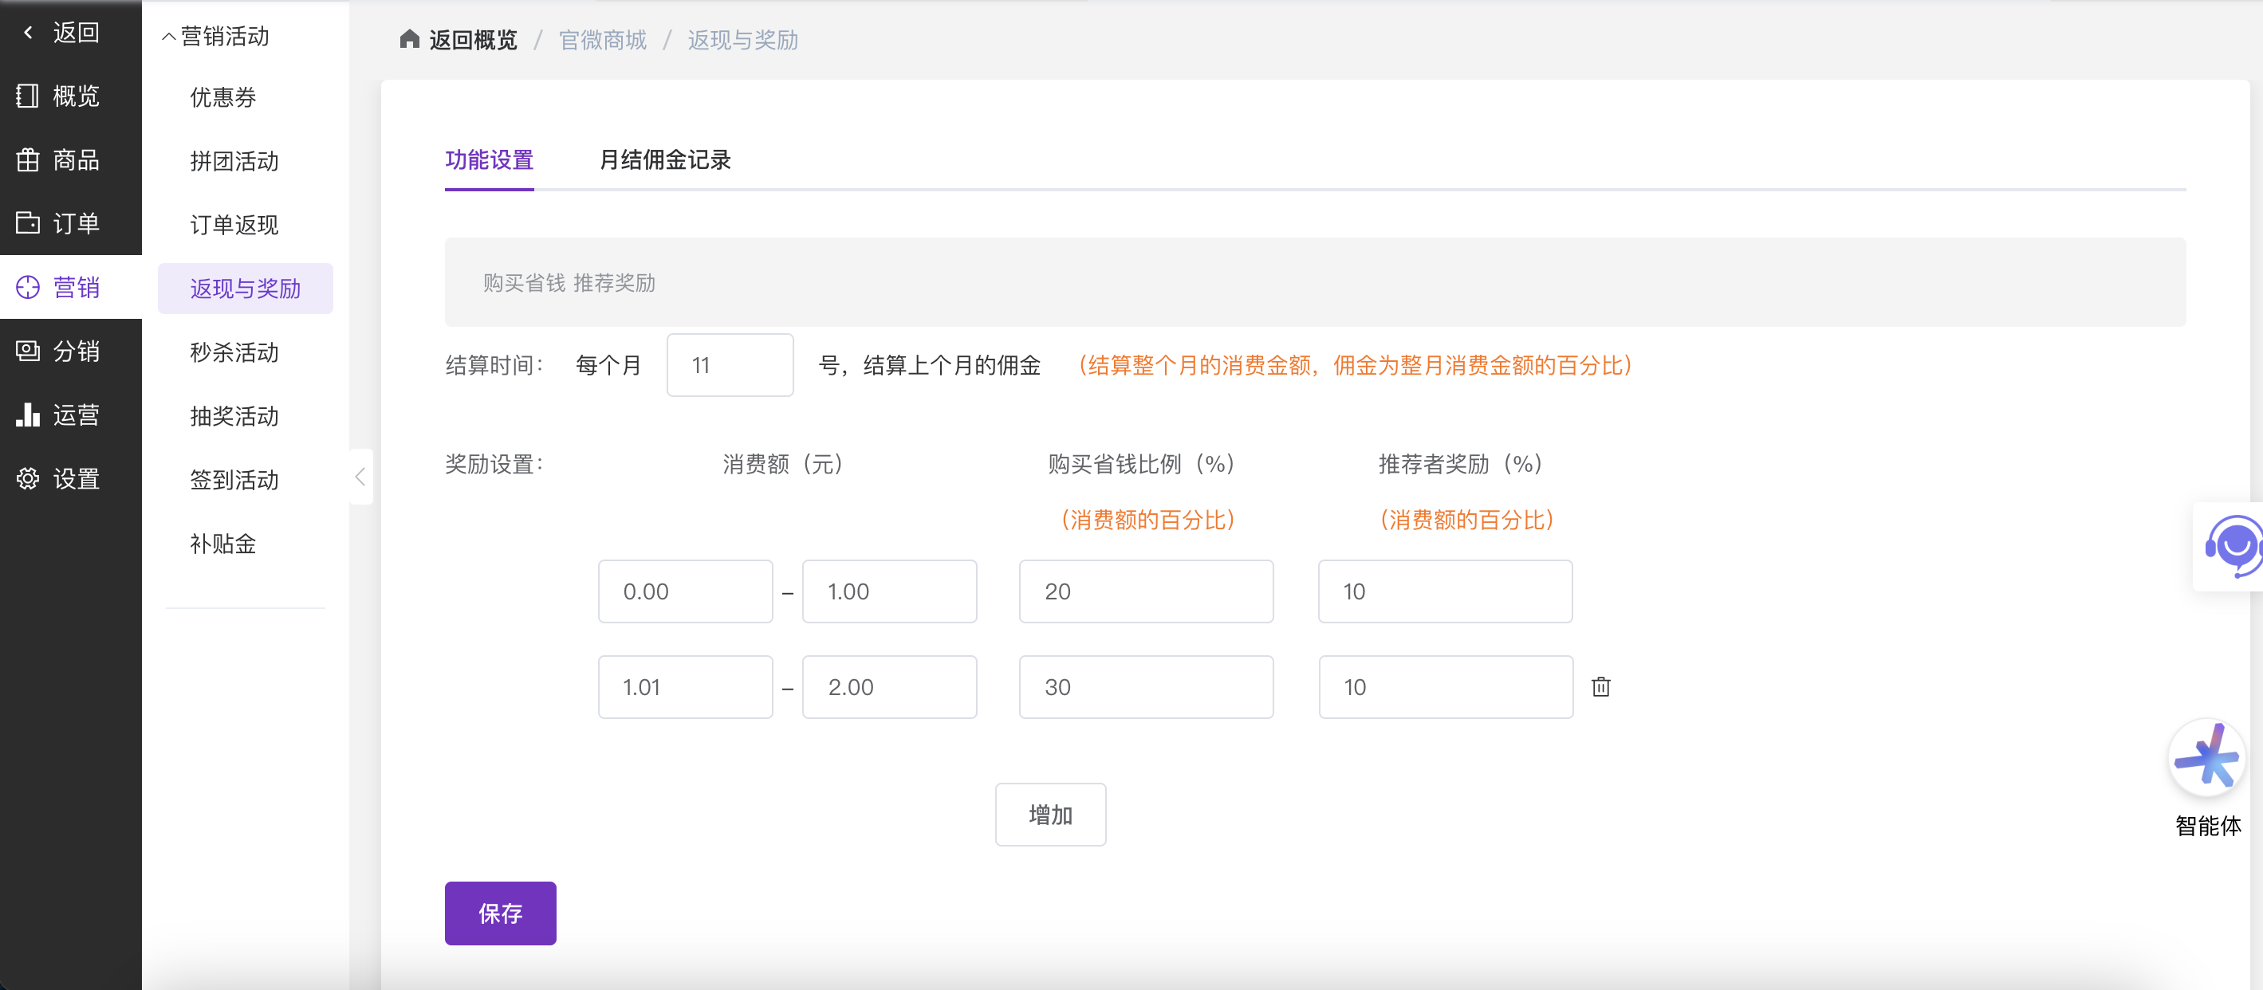Click the 增加 button to add a row
This screenshot has height=990, width=2263.
[1050, 815]
